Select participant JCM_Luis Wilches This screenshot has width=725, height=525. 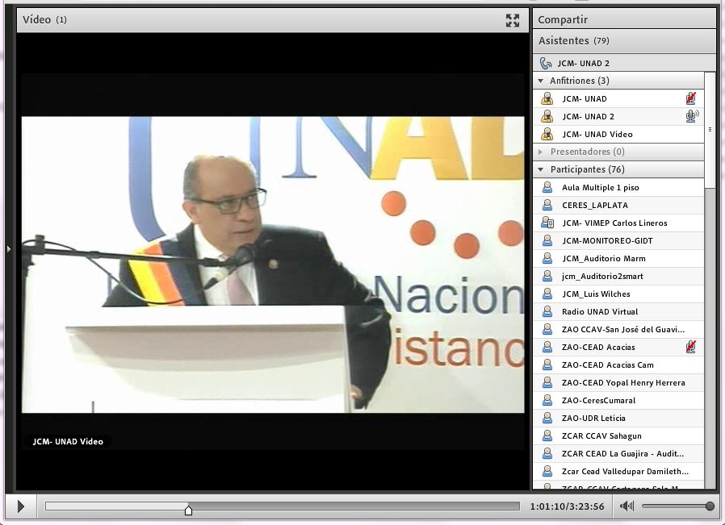(x=618, y=294)
